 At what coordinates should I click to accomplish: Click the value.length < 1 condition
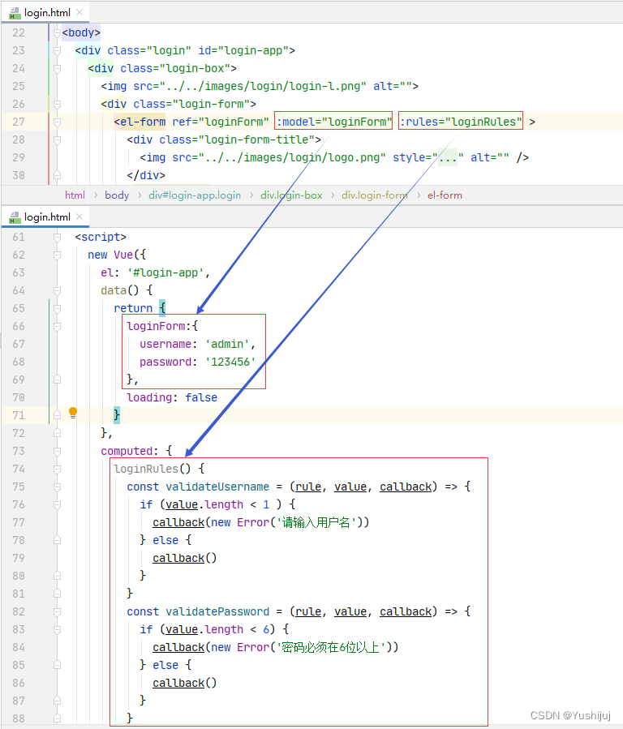pos(217,504)
